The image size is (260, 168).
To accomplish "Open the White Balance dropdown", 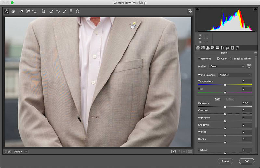I will tap(235, 75).
